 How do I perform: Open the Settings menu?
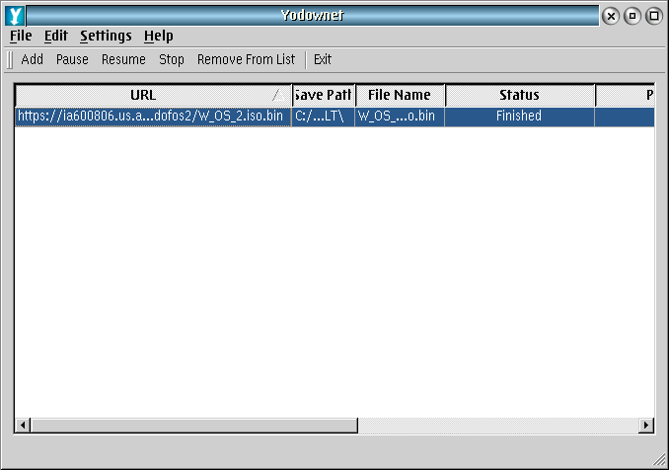(106, 36)
